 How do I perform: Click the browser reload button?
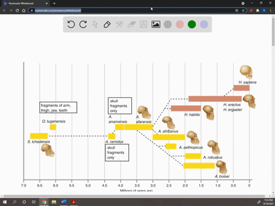pos(17,10)
